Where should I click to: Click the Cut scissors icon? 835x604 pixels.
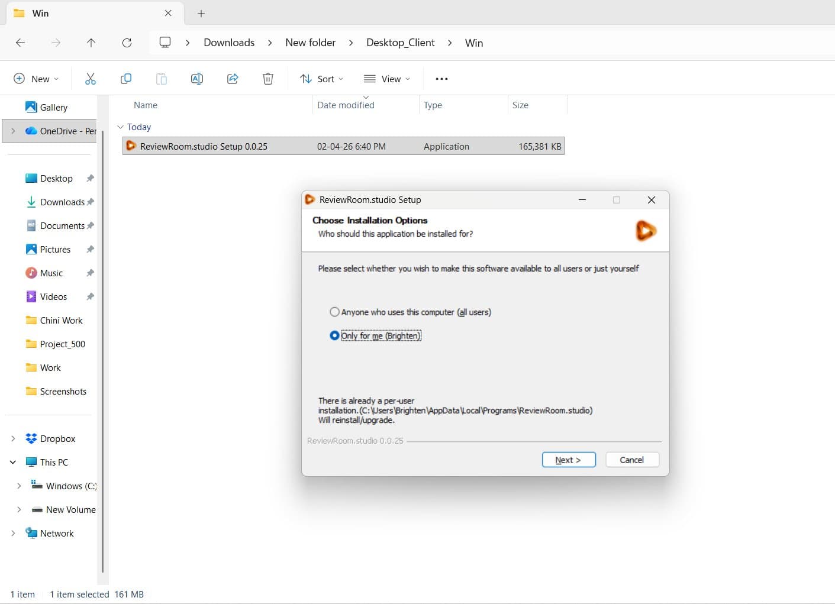(x=90, y=79)
